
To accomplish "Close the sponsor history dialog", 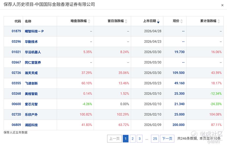I will coord(222,5).
